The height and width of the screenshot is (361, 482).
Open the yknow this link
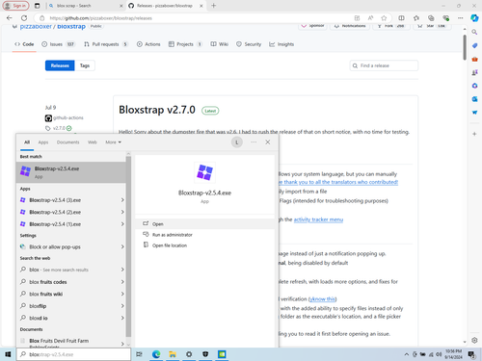pyautogui.click(x=322, y=299)
